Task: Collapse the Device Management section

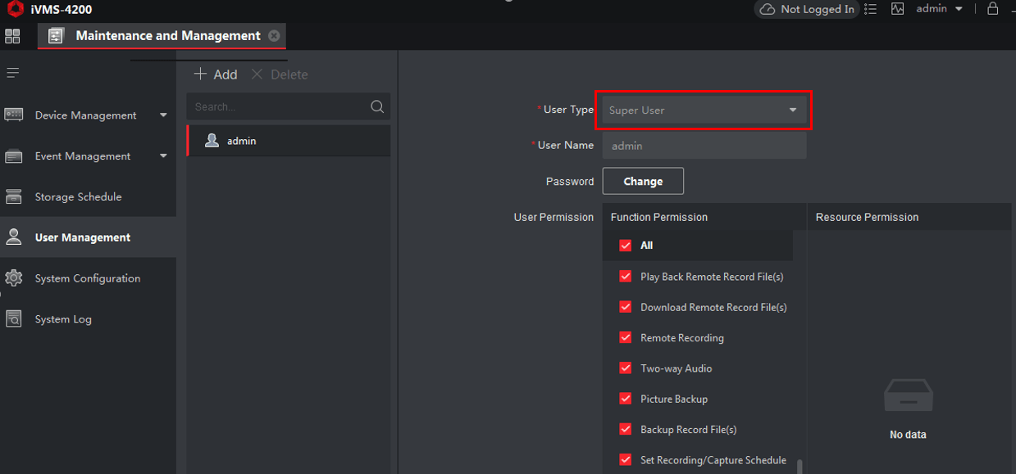Action: [x=162, y=115]
